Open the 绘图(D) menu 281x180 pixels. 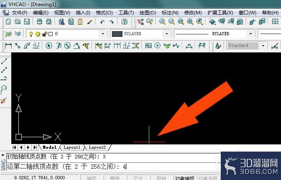click(x=148, y=13)
